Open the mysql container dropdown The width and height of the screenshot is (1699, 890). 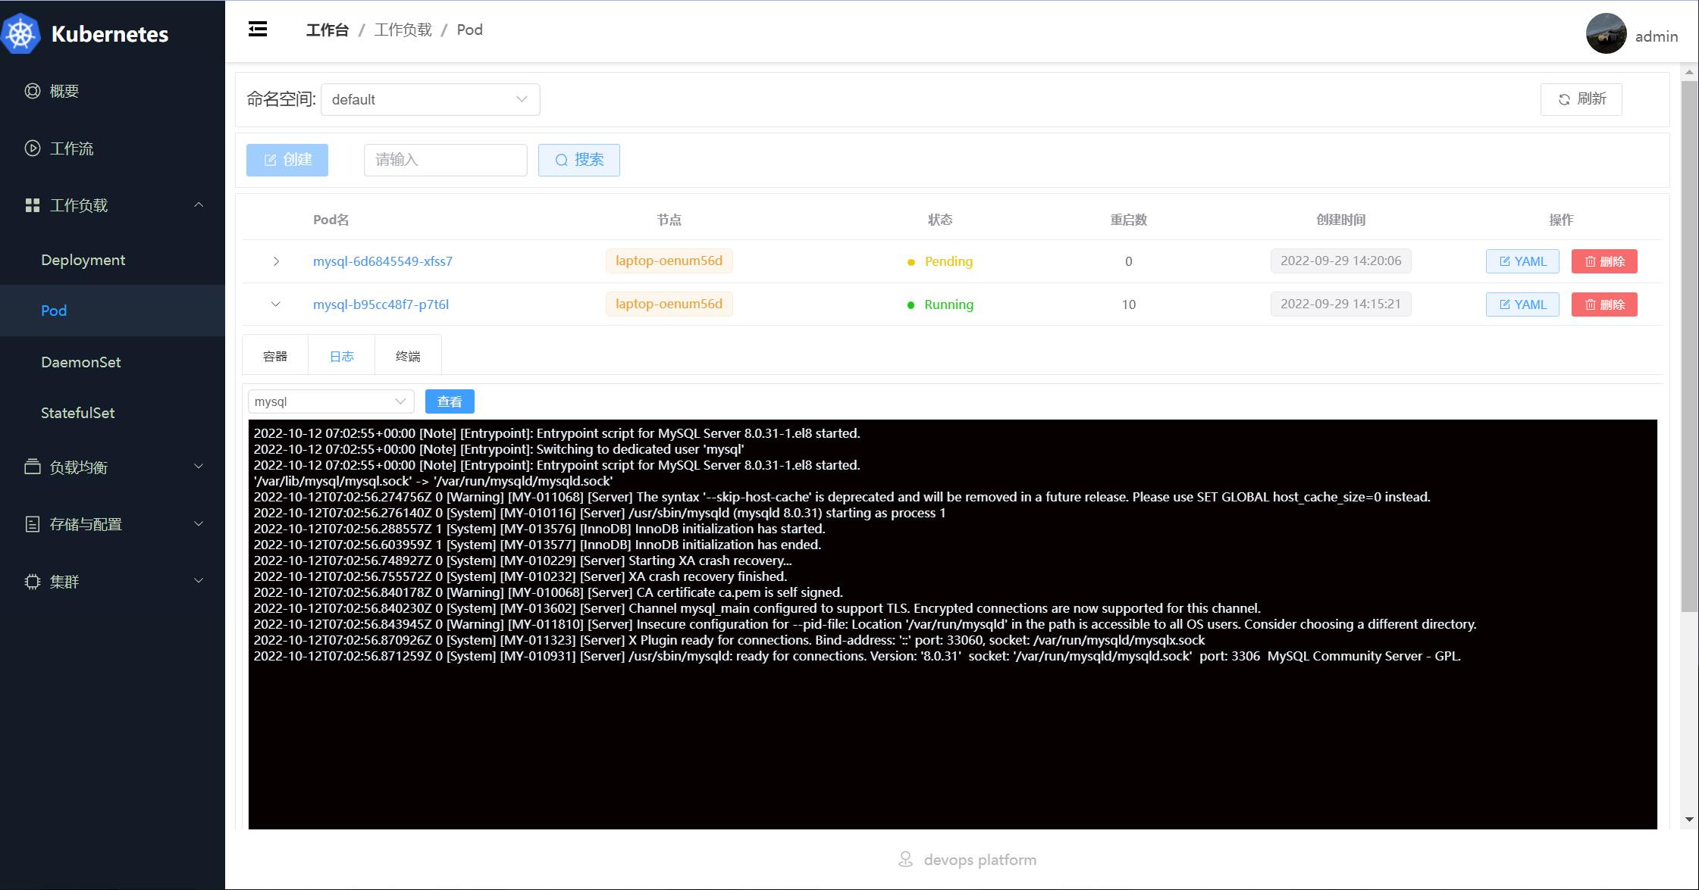click(x=331, y=401)
